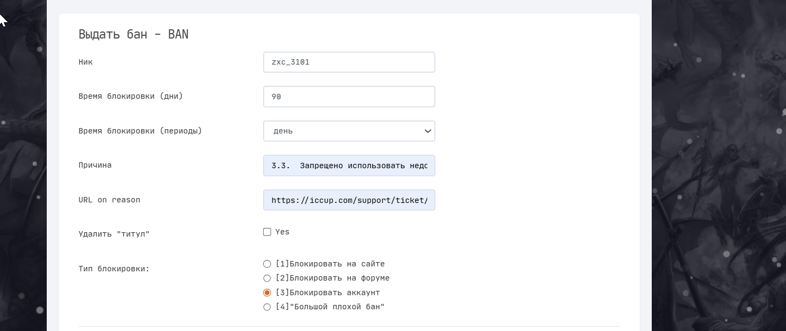Click the "URL on reason" label
This screenshot has height=331, width=786.
point(109,200)
